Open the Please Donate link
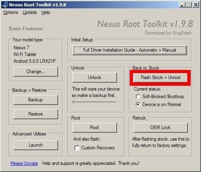201x172 pixels. 24,163
